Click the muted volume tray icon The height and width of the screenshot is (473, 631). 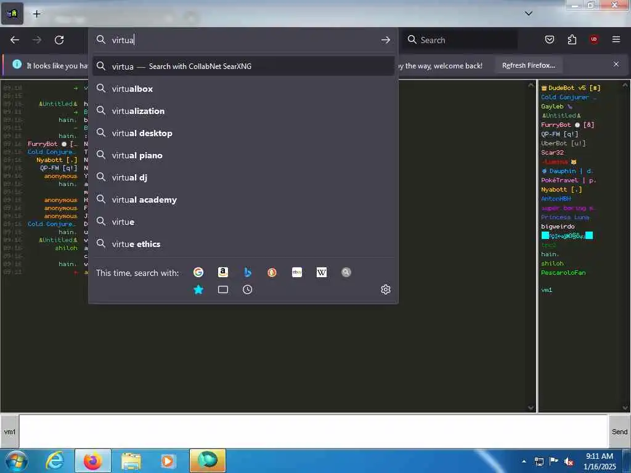[569, 462]
